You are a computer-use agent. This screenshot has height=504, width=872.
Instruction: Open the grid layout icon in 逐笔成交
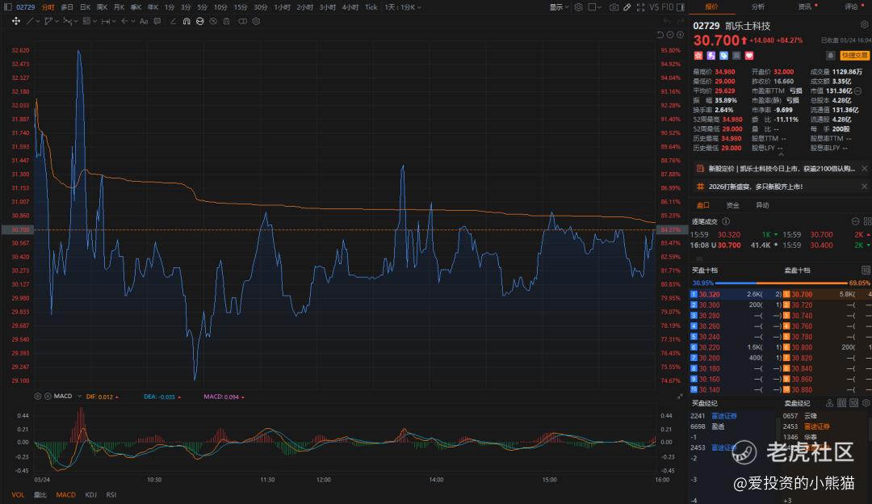pos(867,221)
